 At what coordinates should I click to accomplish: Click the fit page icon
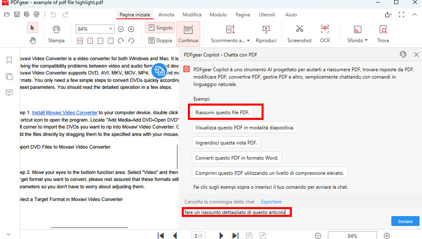tap(90, 41)
